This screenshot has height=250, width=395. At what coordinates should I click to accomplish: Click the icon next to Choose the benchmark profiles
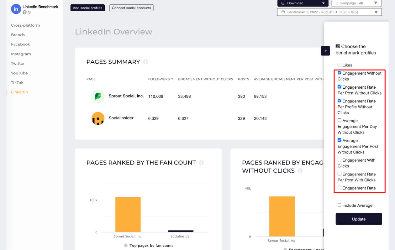tap(338, 46)
